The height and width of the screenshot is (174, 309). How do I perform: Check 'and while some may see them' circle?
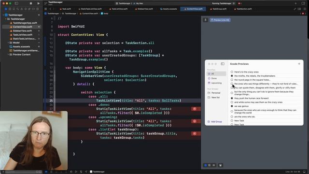click(232, 102)
